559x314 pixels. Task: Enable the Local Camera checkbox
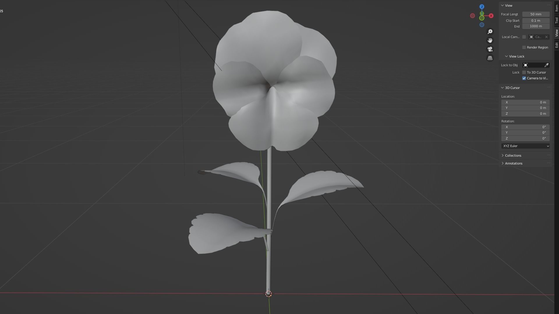[524, 37]
